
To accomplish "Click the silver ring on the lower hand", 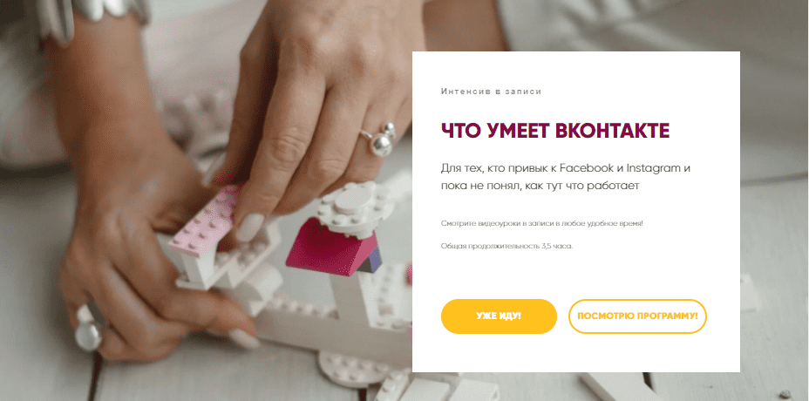I will coord(89,329).
